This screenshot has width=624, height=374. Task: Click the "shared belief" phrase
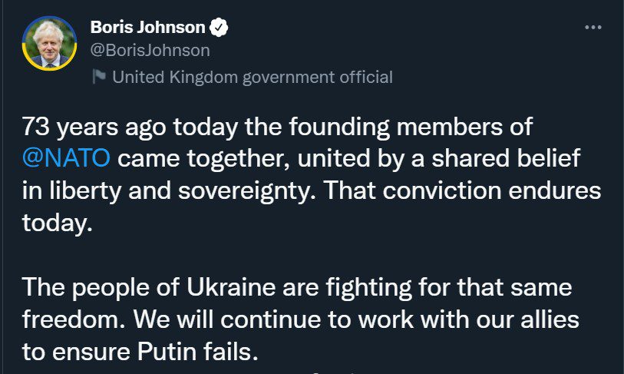tap(506, 158)
